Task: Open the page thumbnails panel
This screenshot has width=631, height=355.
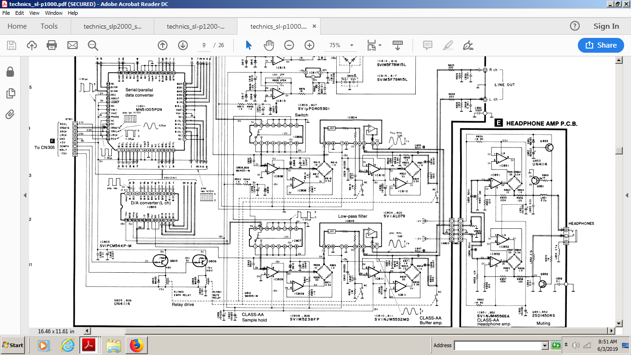Action: 11,94
